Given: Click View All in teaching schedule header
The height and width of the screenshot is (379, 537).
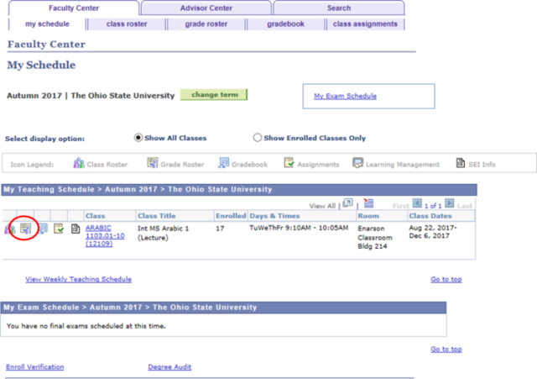Looking at the screenshot, I should coord(322,206).
